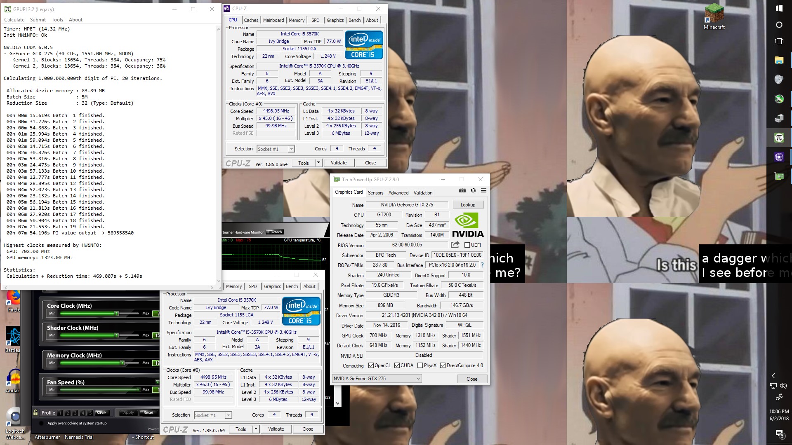Toggle the DirectCompute 4.0 checkbox

point(443,365)
